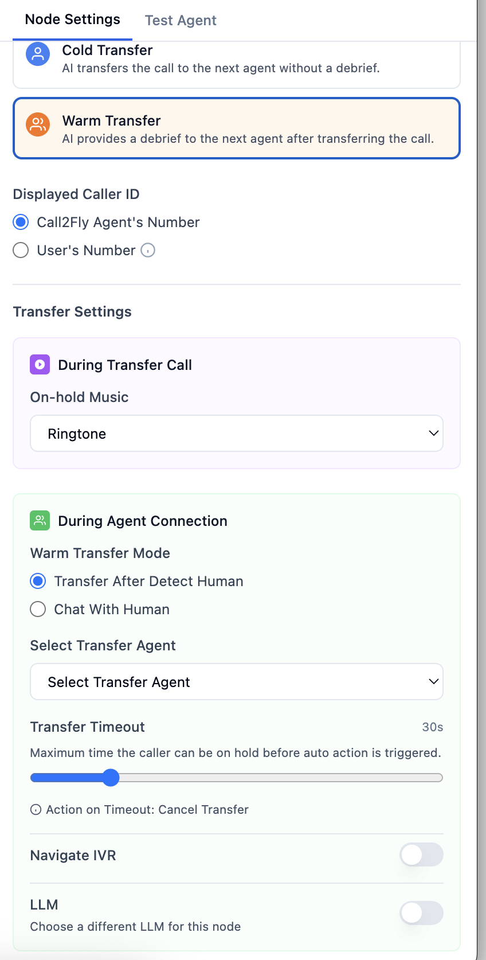Choose Chat With Human mode

click(38, 609)
